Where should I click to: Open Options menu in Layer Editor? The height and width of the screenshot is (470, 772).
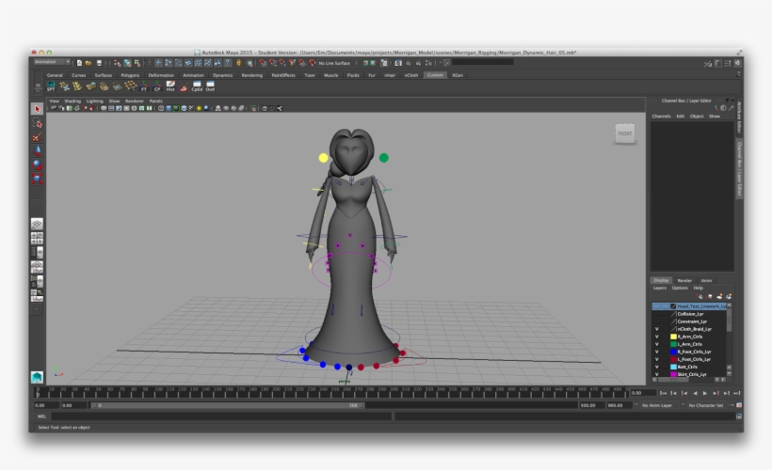click(x=680, y=288)
